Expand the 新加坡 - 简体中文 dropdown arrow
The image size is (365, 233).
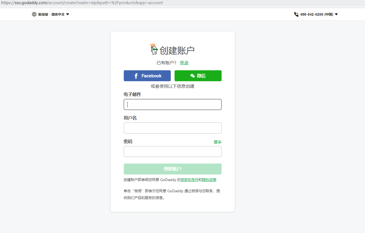pyautogui.click(x=68, y=14)
